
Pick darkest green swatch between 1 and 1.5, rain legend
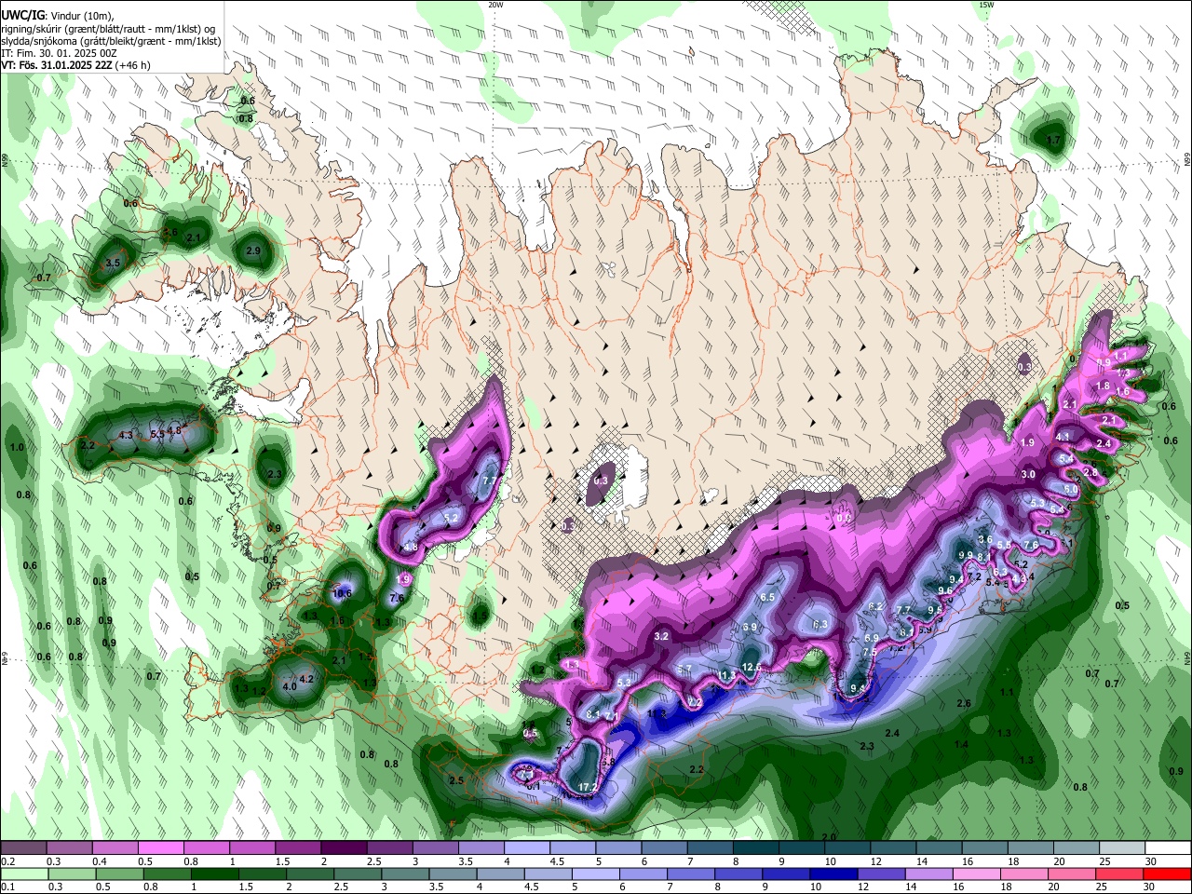(x=216, y=874)
